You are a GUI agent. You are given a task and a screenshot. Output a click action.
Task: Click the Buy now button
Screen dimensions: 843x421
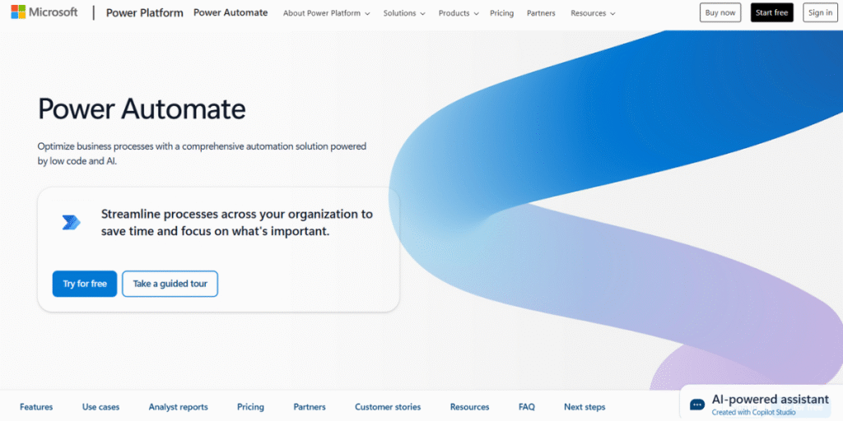(720, 13)
